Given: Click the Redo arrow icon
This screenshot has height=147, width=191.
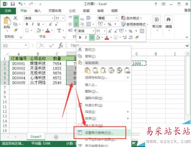Looking at the screenshot, I should (x=31, y=4).
